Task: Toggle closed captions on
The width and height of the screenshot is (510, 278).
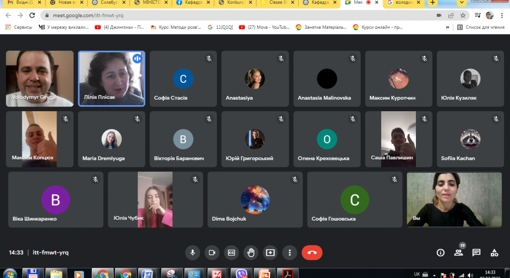Action: pos(231,253)
